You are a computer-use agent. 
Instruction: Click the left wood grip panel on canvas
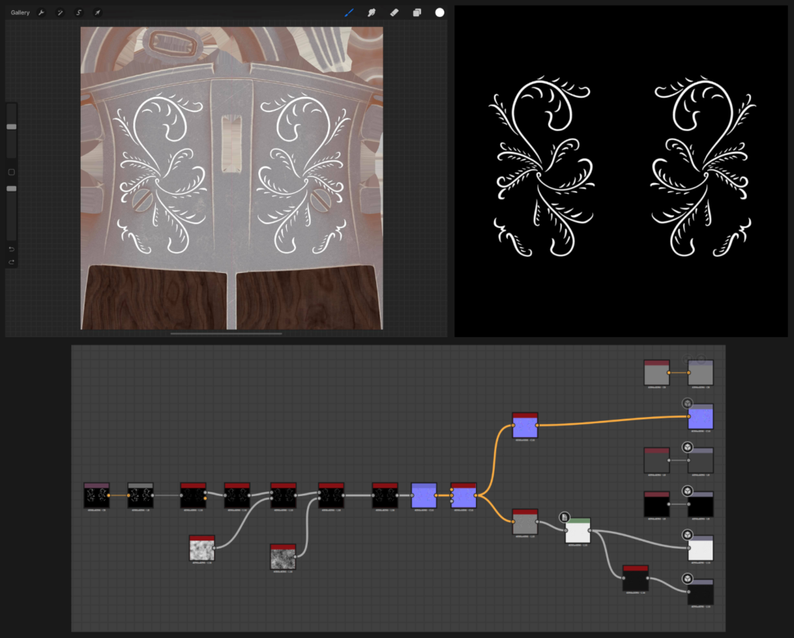click(x=154, y=297)
